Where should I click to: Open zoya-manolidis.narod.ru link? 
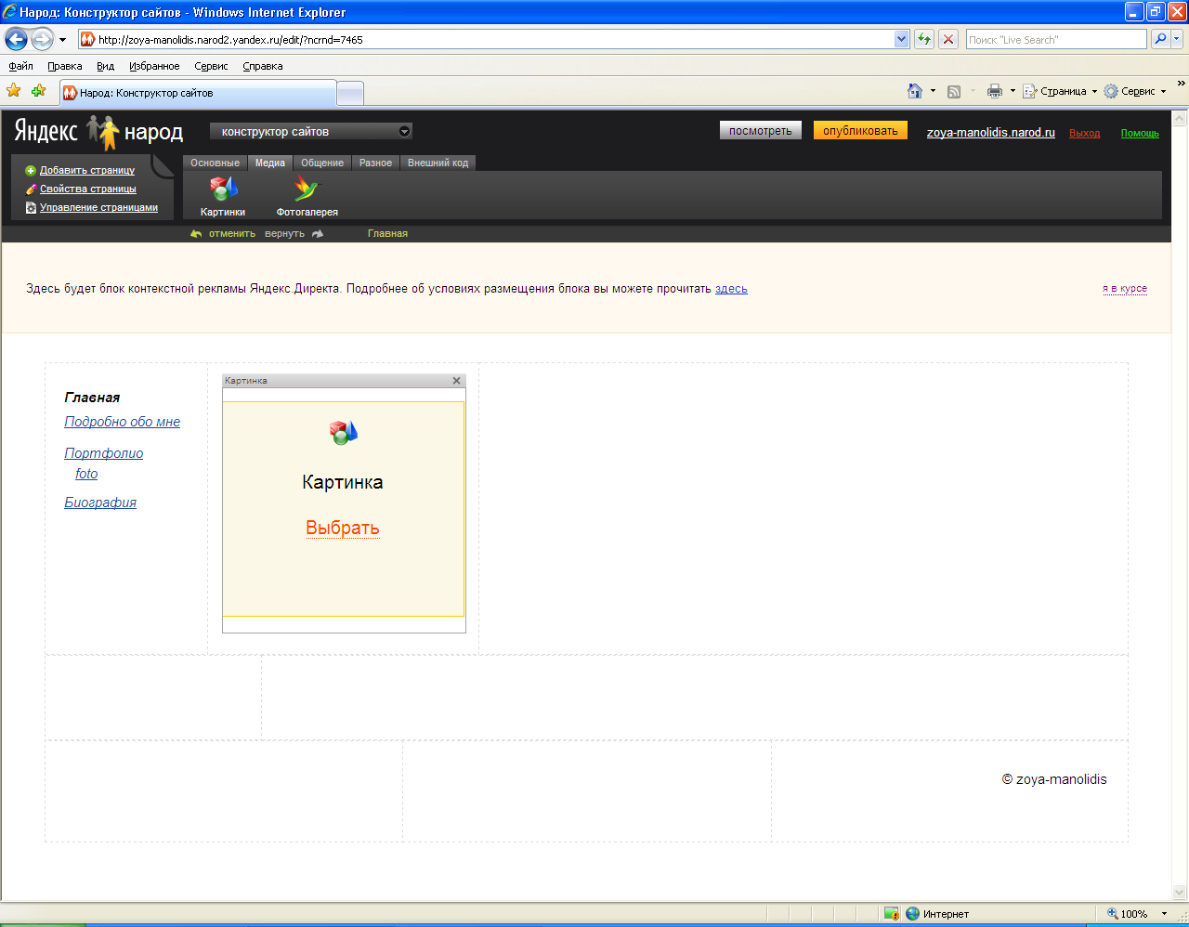pos(990,133)
